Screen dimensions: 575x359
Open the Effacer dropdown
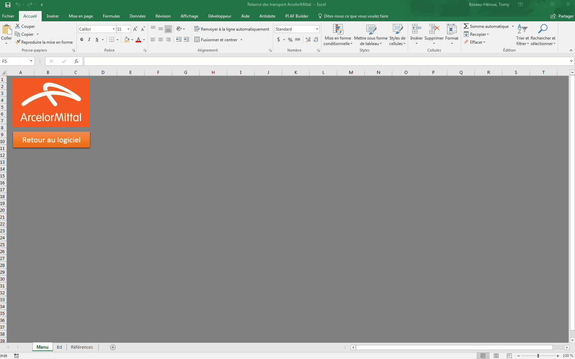(475, 42)
